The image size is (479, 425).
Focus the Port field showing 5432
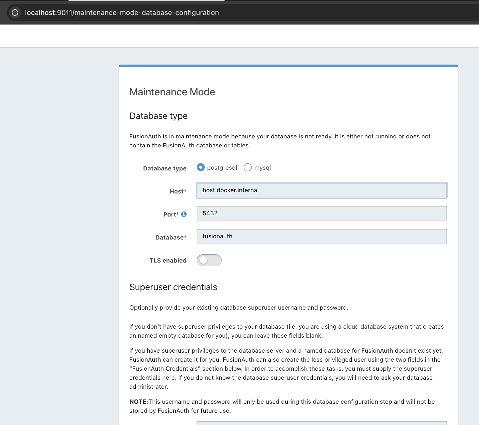pos(321,213)
